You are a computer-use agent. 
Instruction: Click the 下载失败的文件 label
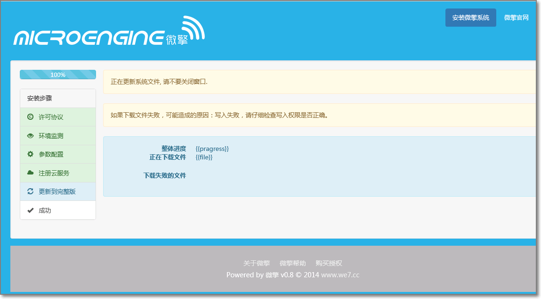[165, 175]
